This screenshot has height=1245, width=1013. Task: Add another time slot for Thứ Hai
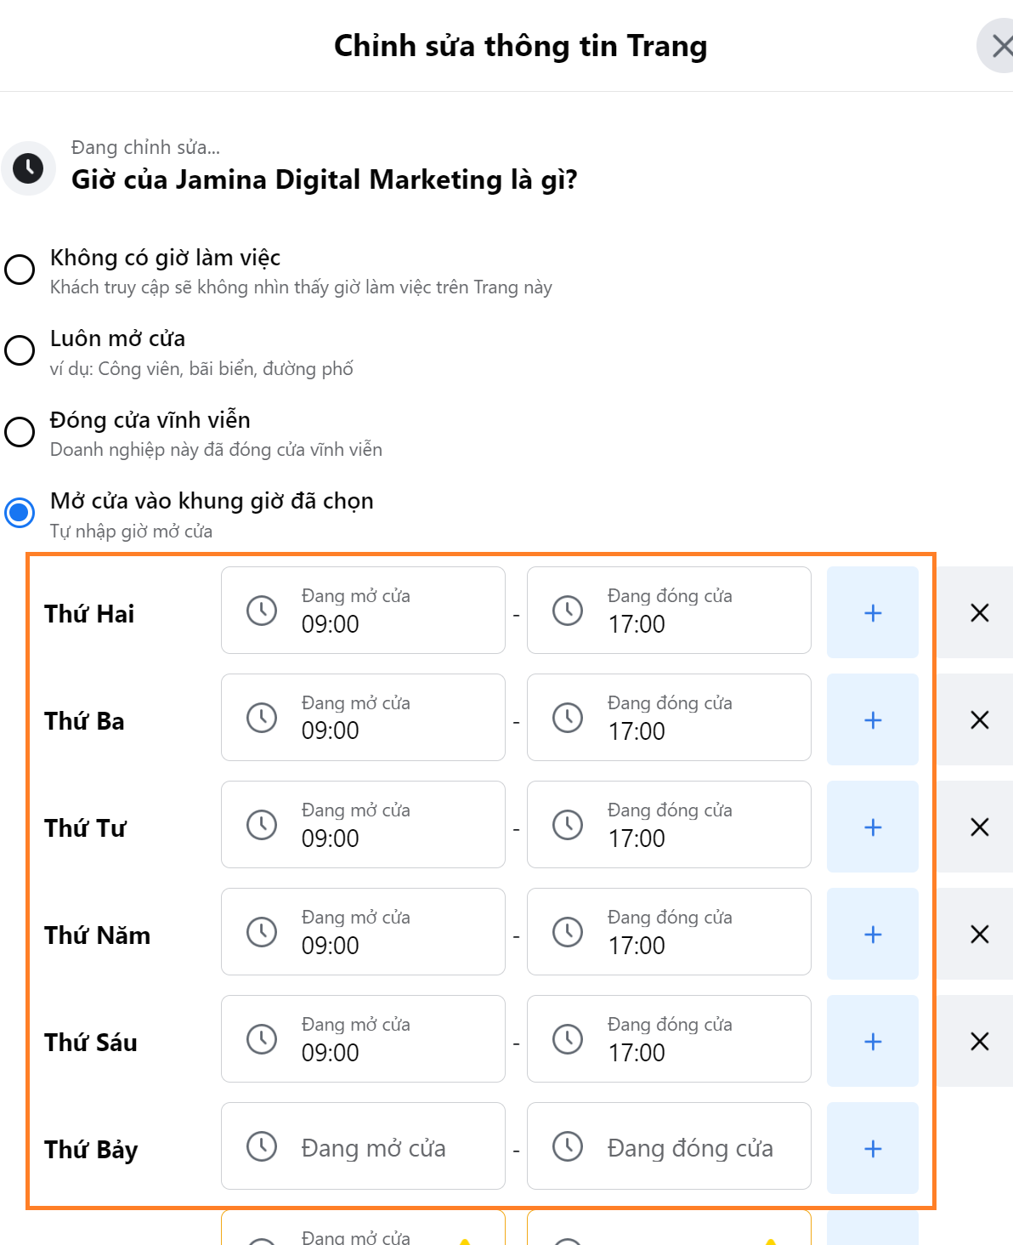[872, 612]
